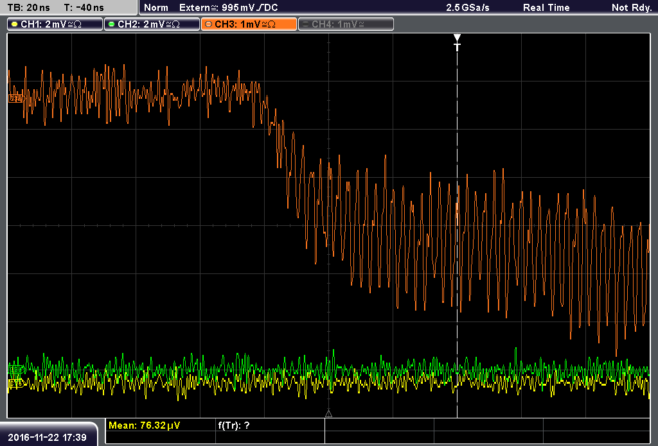Click the TB: 20 ns timebase readout
This screenshot has height=446, width=658.
pyautogui.click(x=28, y=8)
